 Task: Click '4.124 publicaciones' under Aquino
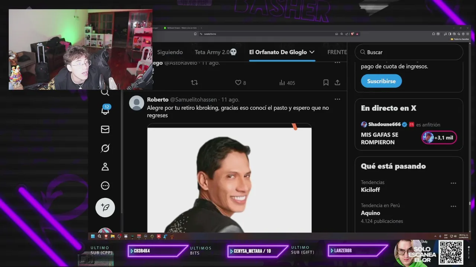click(x=382, y=221)
